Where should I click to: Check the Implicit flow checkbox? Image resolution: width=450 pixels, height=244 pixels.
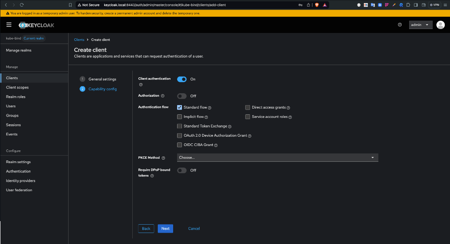(179, 117)
